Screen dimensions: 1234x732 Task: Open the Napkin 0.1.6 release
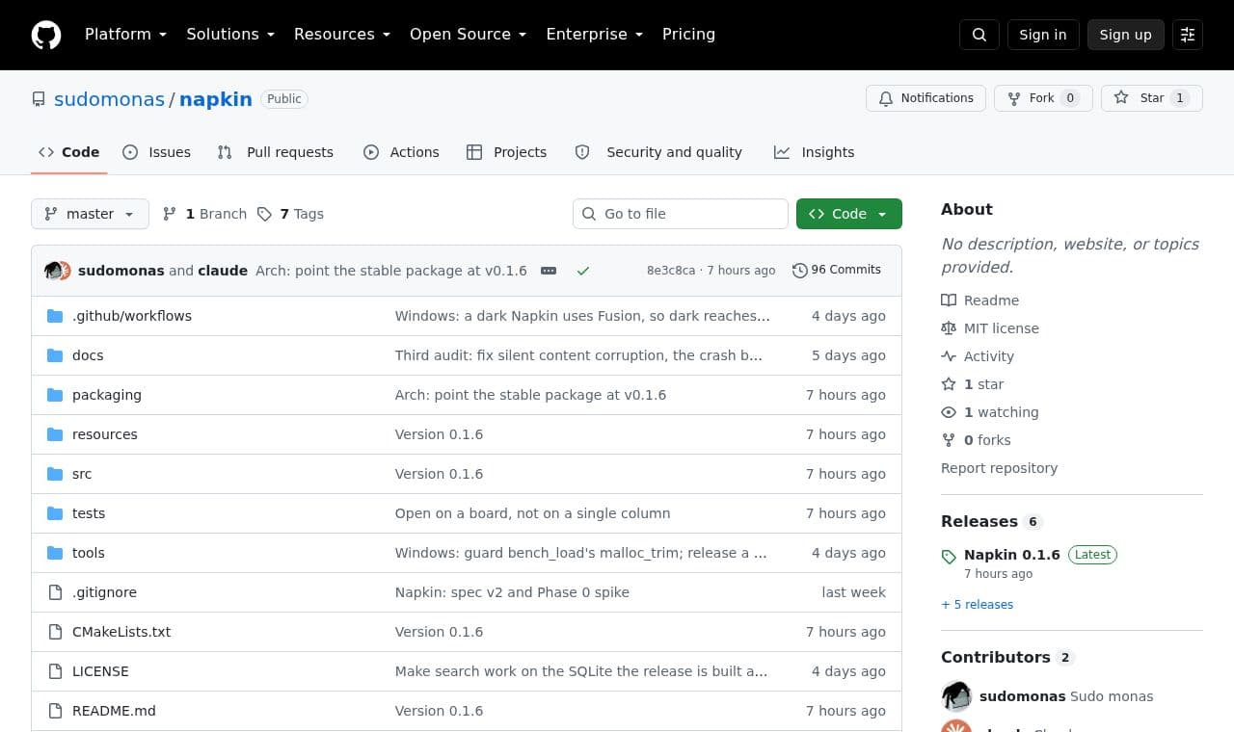point(1012,555)
